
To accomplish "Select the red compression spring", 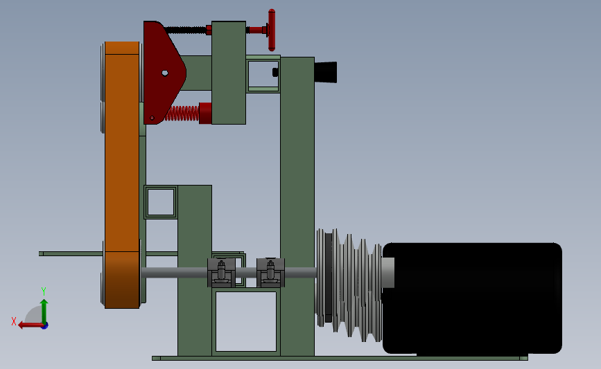I will tap(182, 114).
